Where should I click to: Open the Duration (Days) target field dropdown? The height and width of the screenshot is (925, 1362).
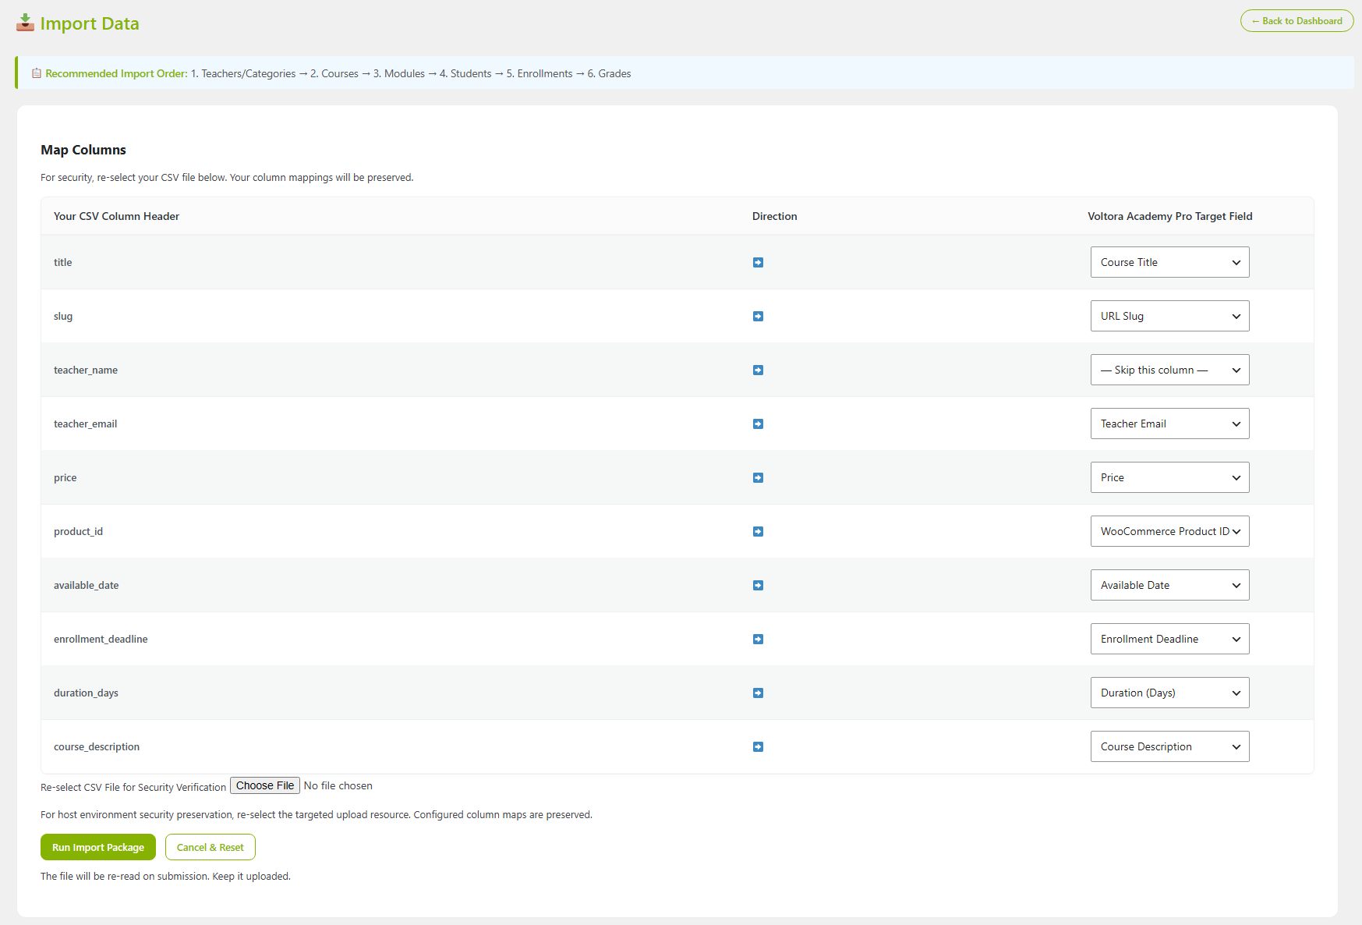point(1169,693)
